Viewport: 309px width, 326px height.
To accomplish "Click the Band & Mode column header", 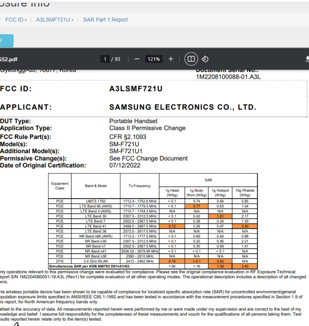I will pos(96,186).
